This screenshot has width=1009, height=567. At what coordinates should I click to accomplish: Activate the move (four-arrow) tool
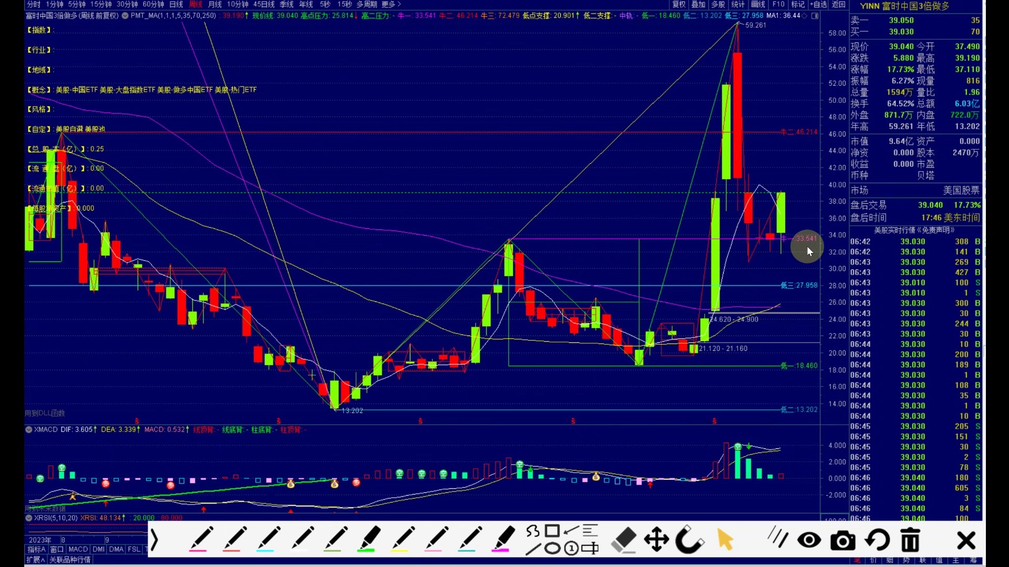pos(657,540)
